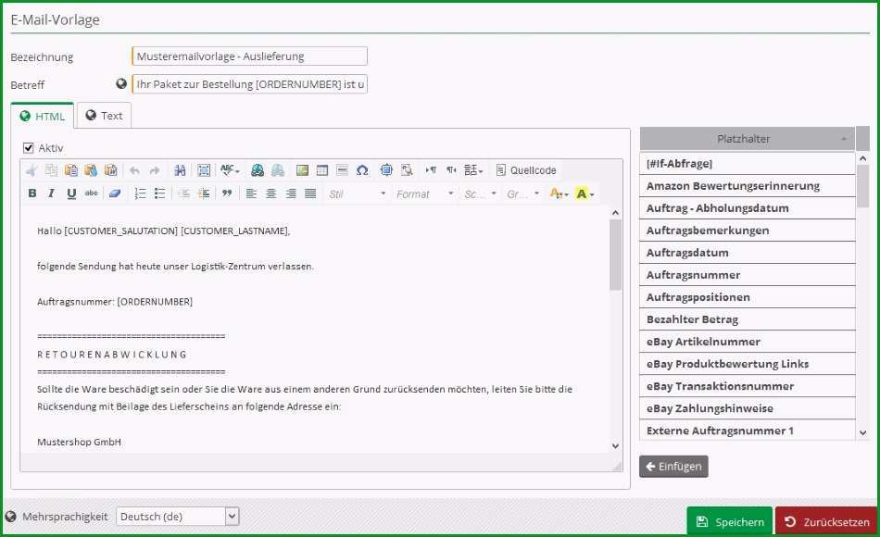Select eBay Transaktionsnummer placeholder
This screenshot has width=880, height=537.
[747, 386]
